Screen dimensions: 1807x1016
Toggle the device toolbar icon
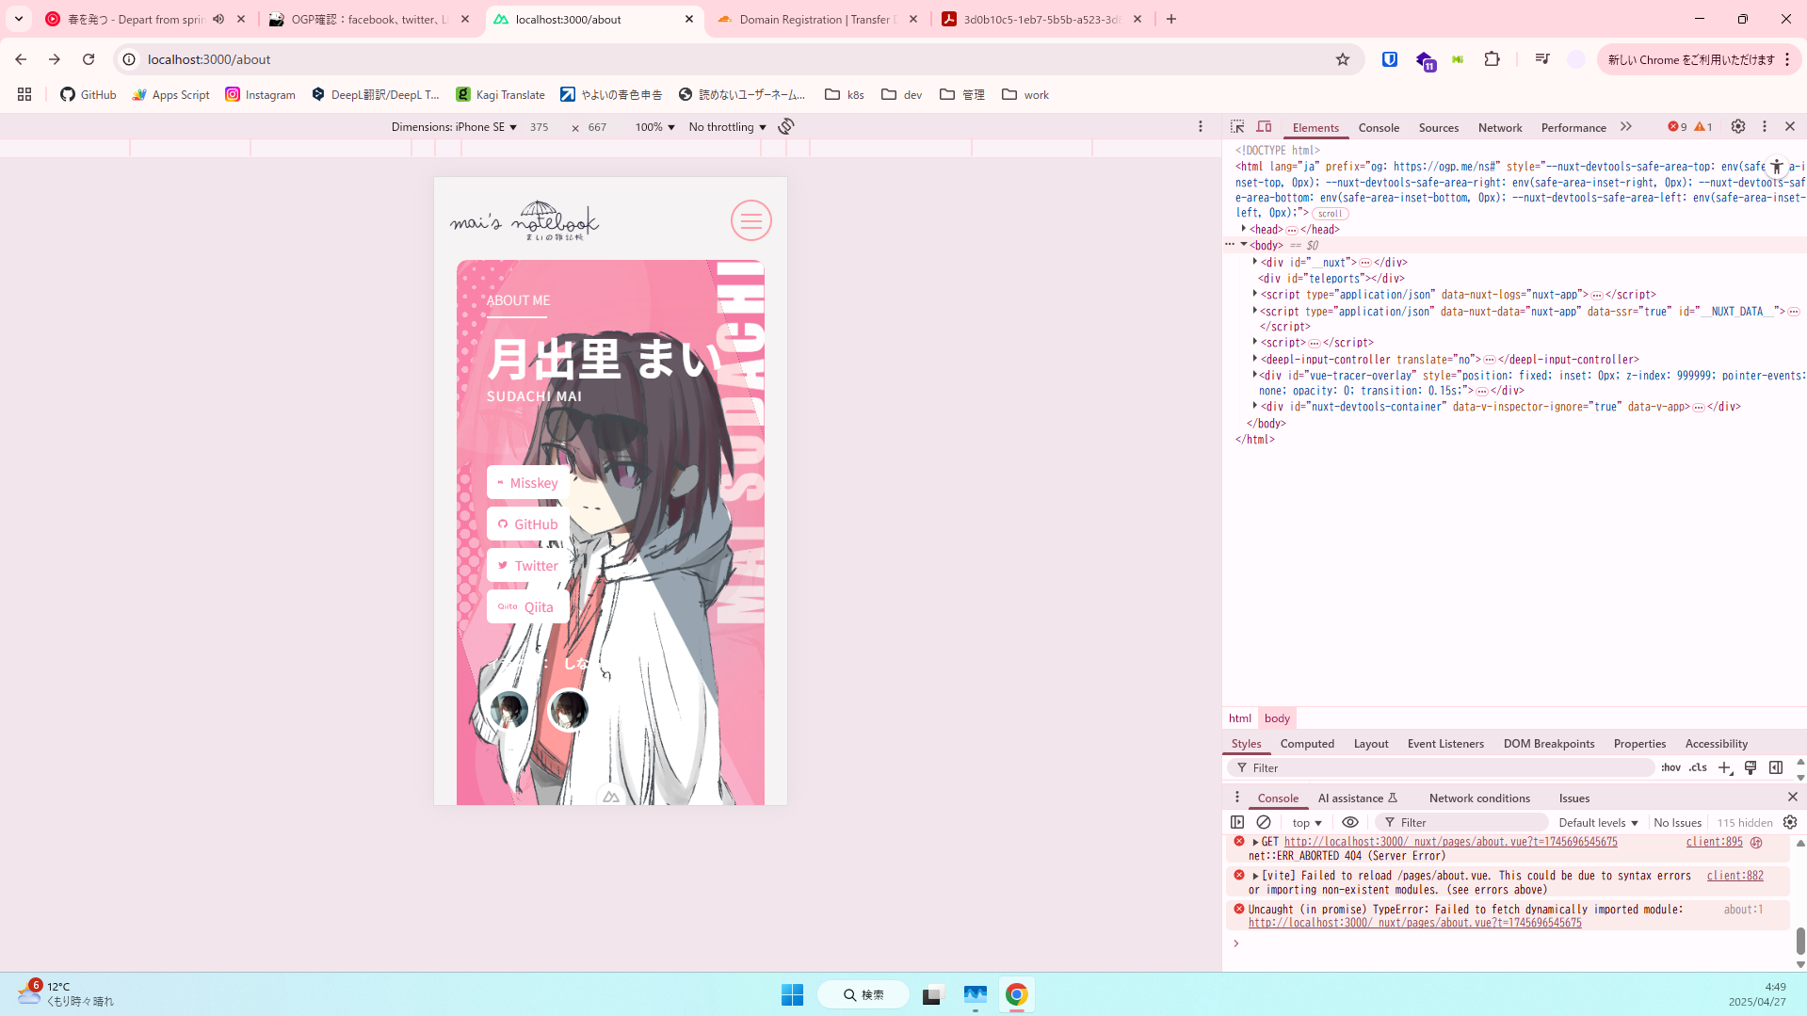point(1264,127)
